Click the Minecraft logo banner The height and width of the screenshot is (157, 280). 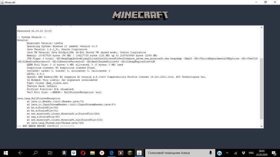(140, 16)
